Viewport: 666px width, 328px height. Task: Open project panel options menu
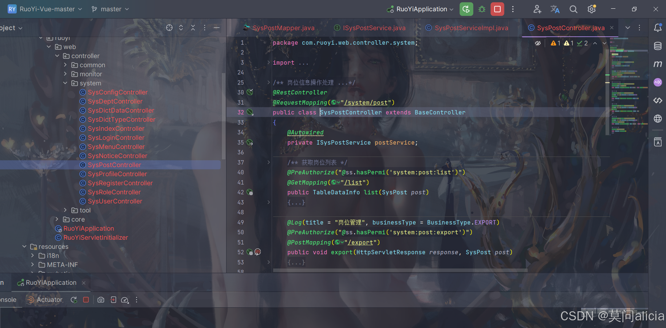[x=205, y=28]
